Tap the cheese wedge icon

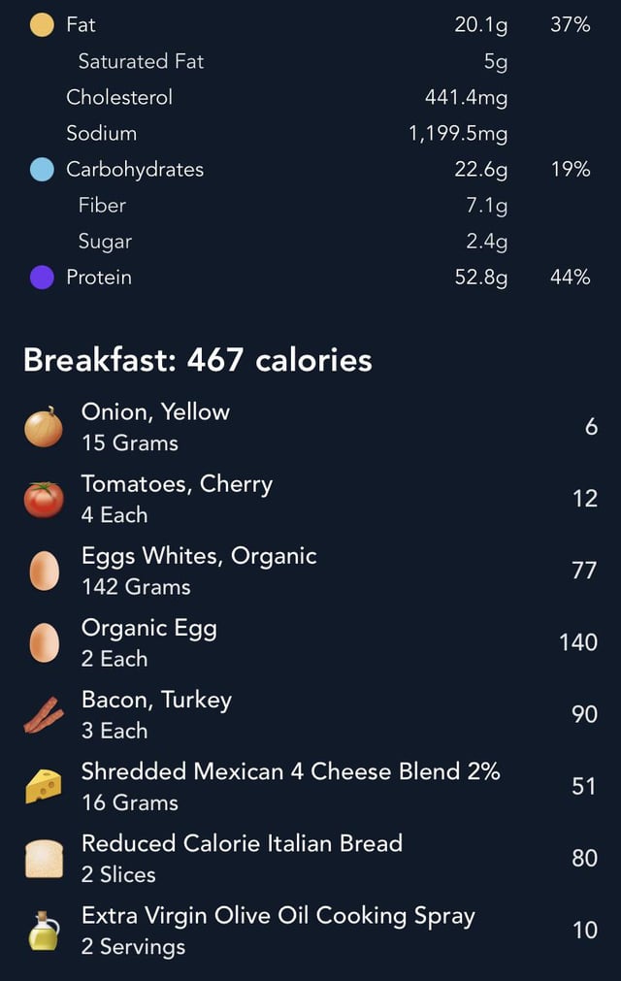coord(44,786)
